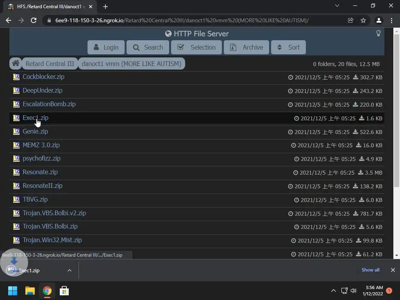Share this page via share icon

[x=350, y=20]
